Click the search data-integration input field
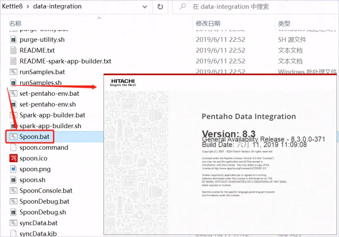Image resolution: width=339 pixels, height=237 pixels. pyautogui.click(x=255, y=7)
